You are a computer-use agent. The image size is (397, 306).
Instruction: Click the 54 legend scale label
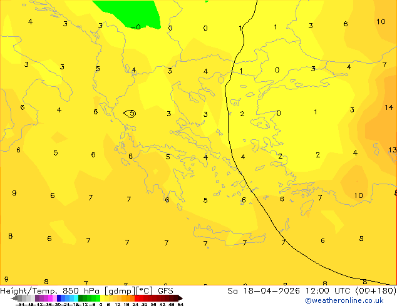pos(180,305)
